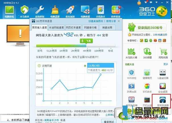
Task: Click the 4M宽带 scale label
Action: pos(87,51)
